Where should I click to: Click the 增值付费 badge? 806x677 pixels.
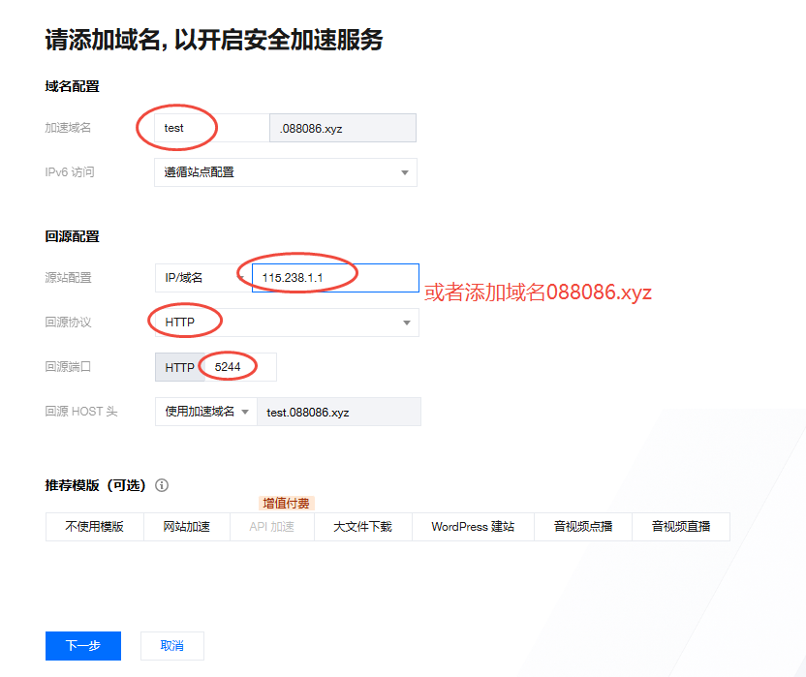tap(287, 504)
